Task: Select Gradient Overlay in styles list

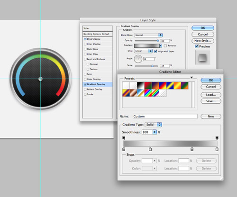Action: (x=98, y=84)
